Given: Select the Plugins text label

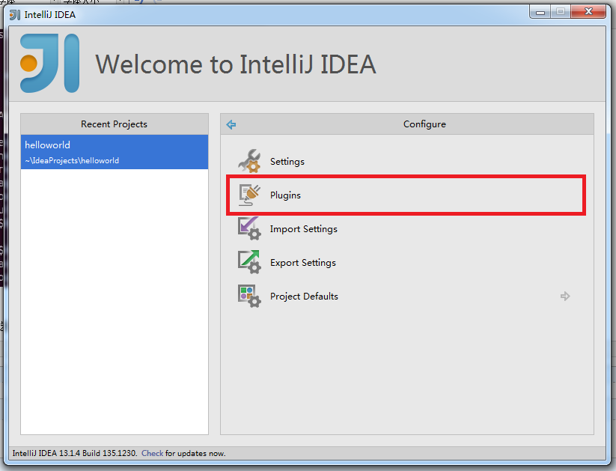Looking at the screenshot, I should 285,195.
